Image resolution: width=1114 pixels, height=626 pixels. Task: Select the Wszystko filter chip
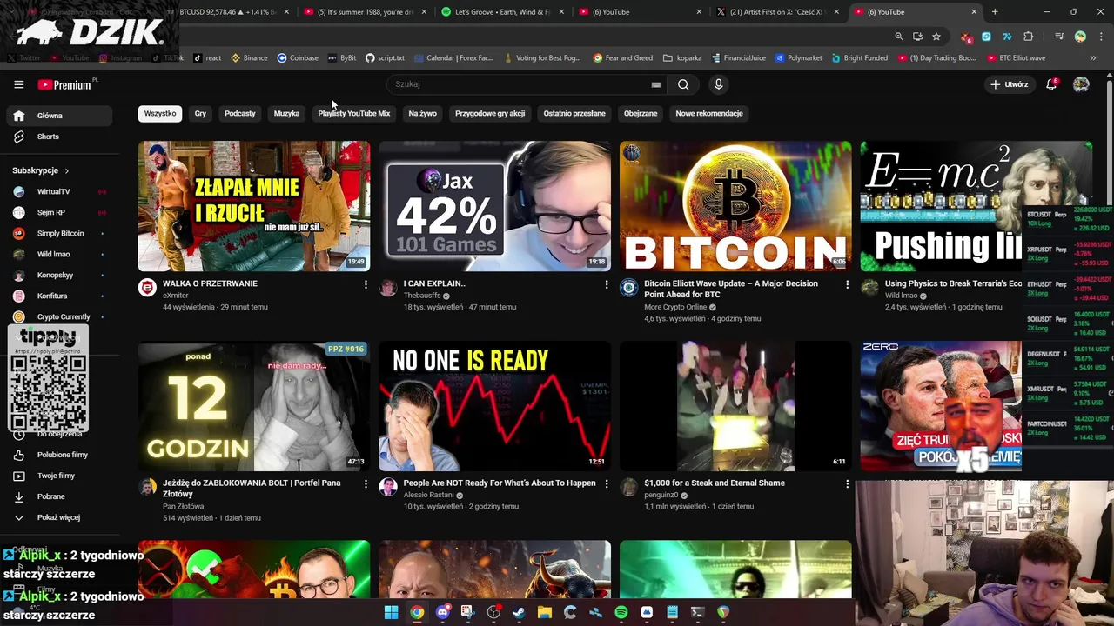[x=160, y=113]
